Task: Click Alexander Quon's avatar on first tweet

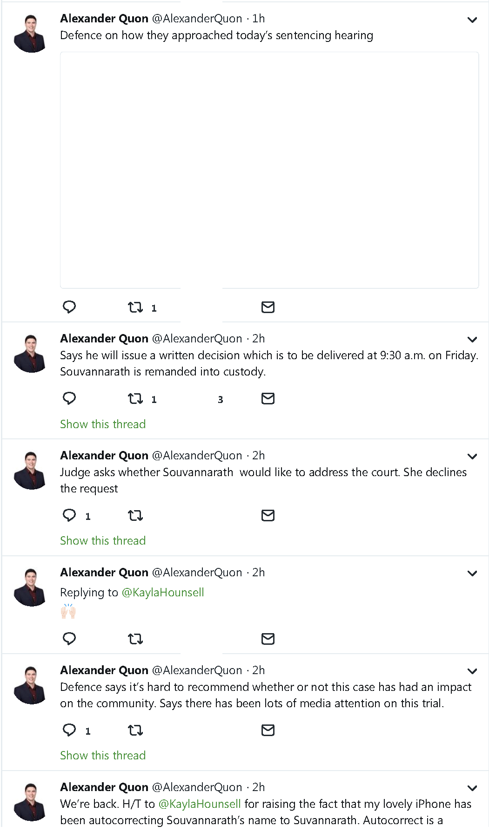Action: [x=31, y=33]
